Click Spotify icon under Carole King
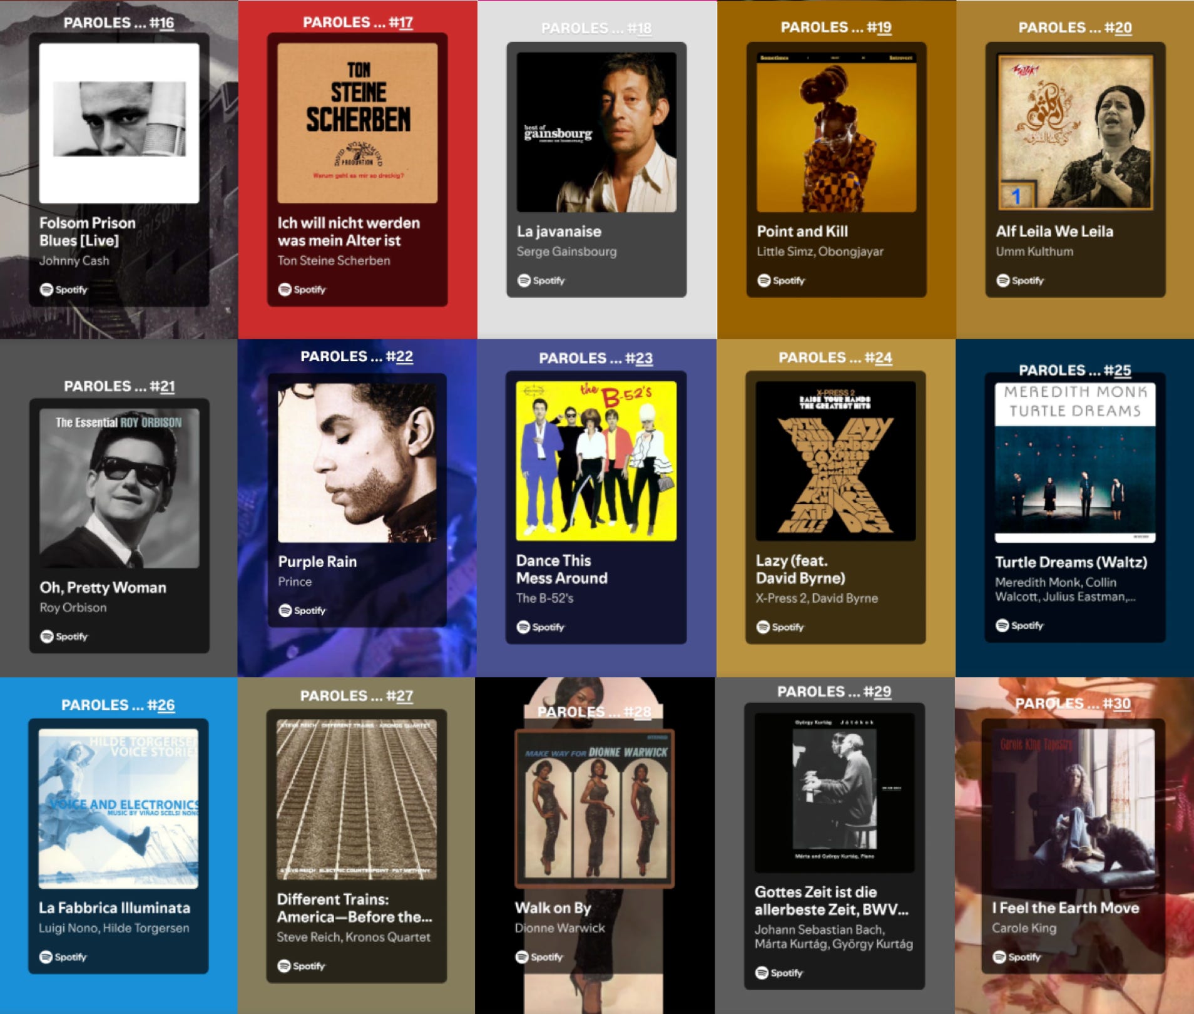 [1017, 956]
